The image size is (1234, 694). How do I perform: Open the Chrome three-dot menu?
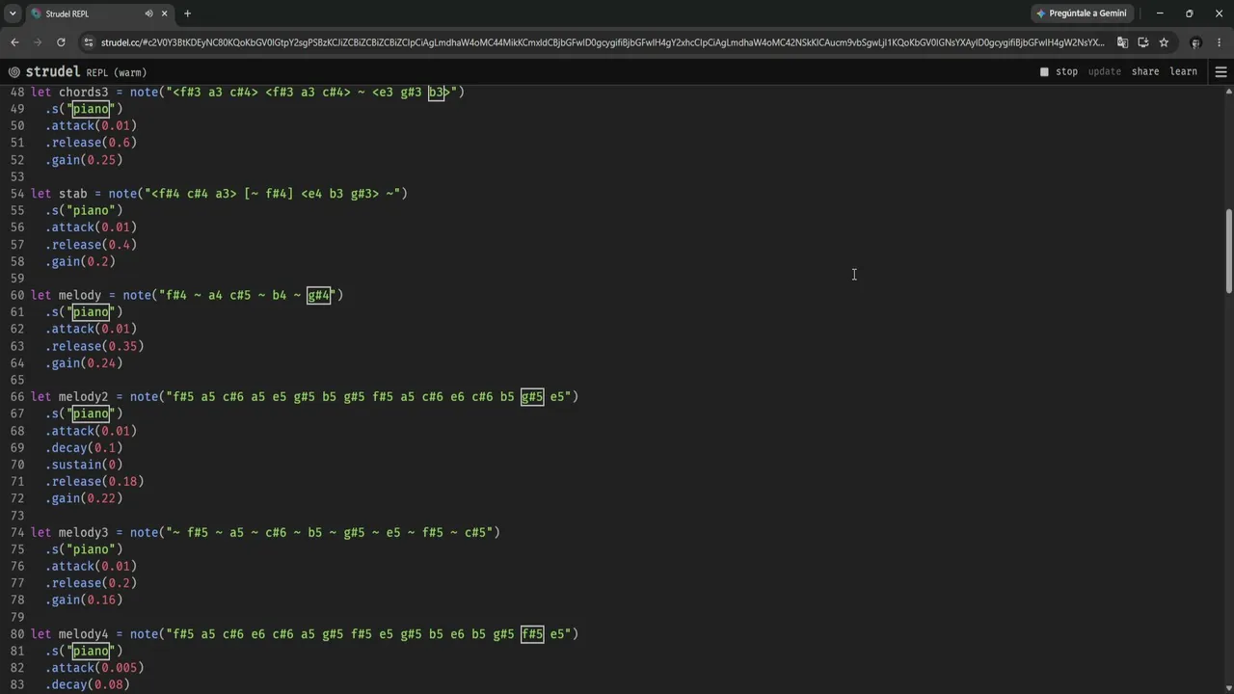click(x=1220, y=42)
